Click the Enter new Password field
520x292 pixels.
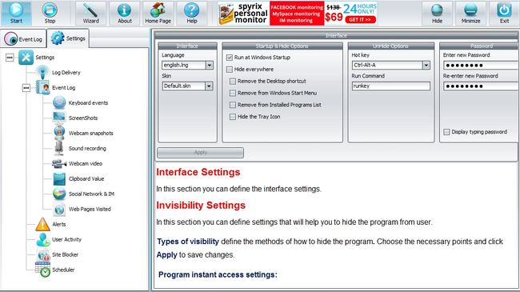pyautogui.click(x=481, y=66)
